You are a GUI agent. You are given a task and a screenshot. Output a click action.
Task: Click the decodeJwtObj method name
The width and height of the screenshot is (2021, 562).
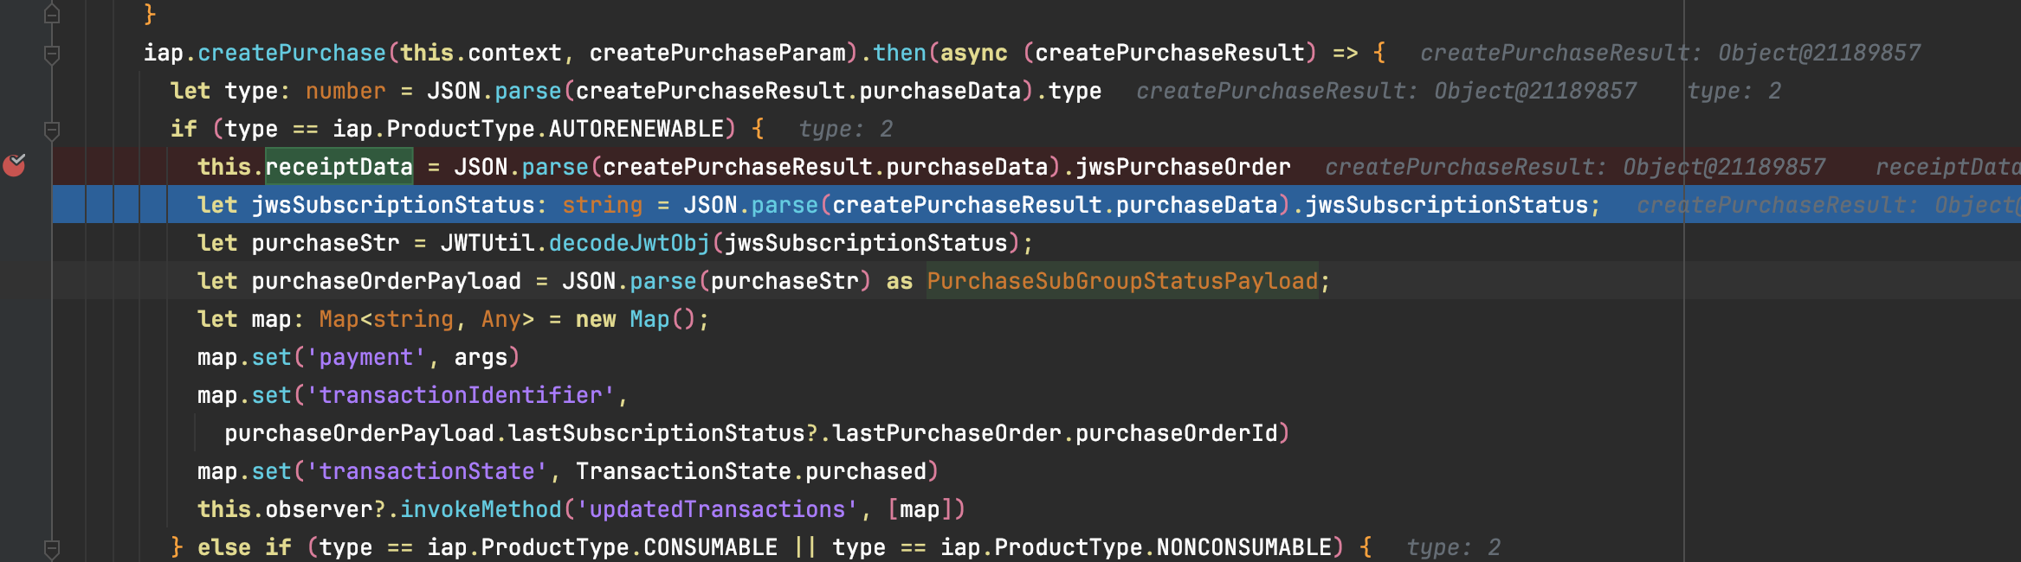pos(629,243)
